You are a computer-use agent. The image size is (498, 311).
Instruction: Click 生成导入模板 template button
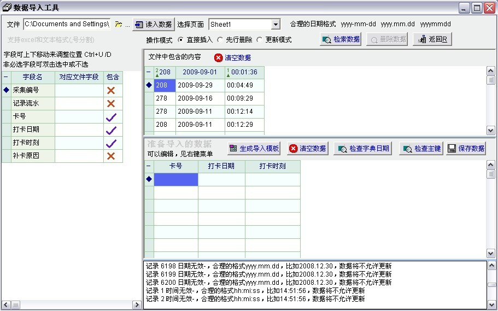(x=254, y=149)
